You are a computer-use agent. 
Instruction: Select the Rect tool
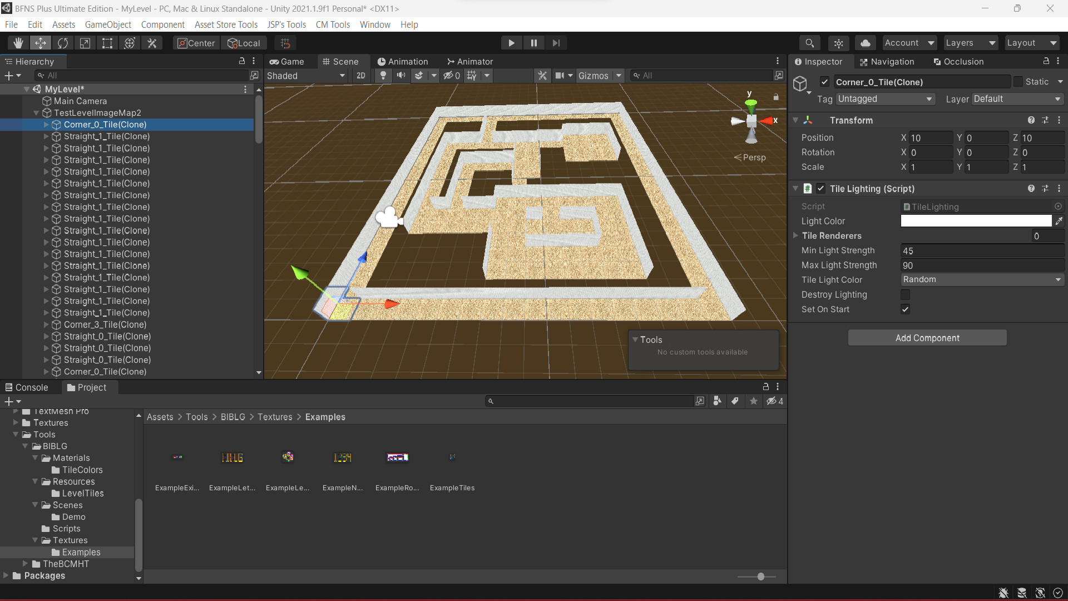click(107, 43)
